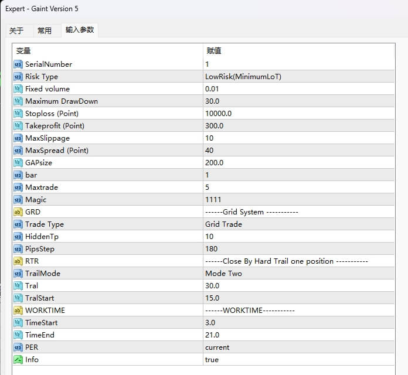Image resolution: width=408 pixels, height=375 pixels.
Task: Select the 输入参数 tab
Action: coord(80,30)
